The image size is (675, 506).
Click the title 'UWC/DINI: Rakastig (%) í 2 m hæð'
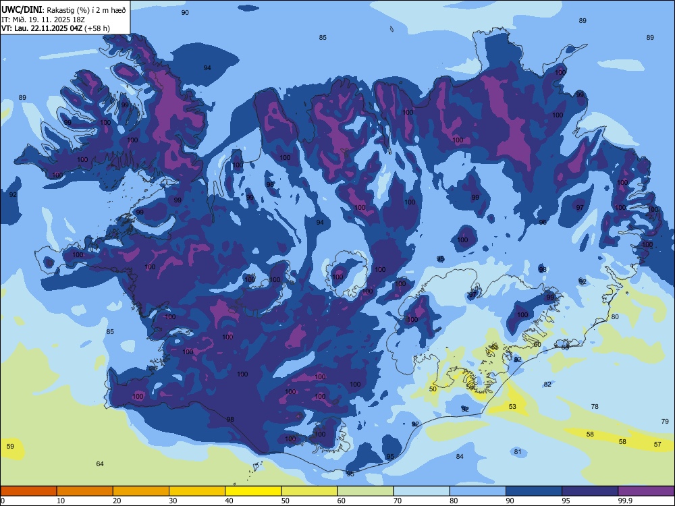point(63,10)
